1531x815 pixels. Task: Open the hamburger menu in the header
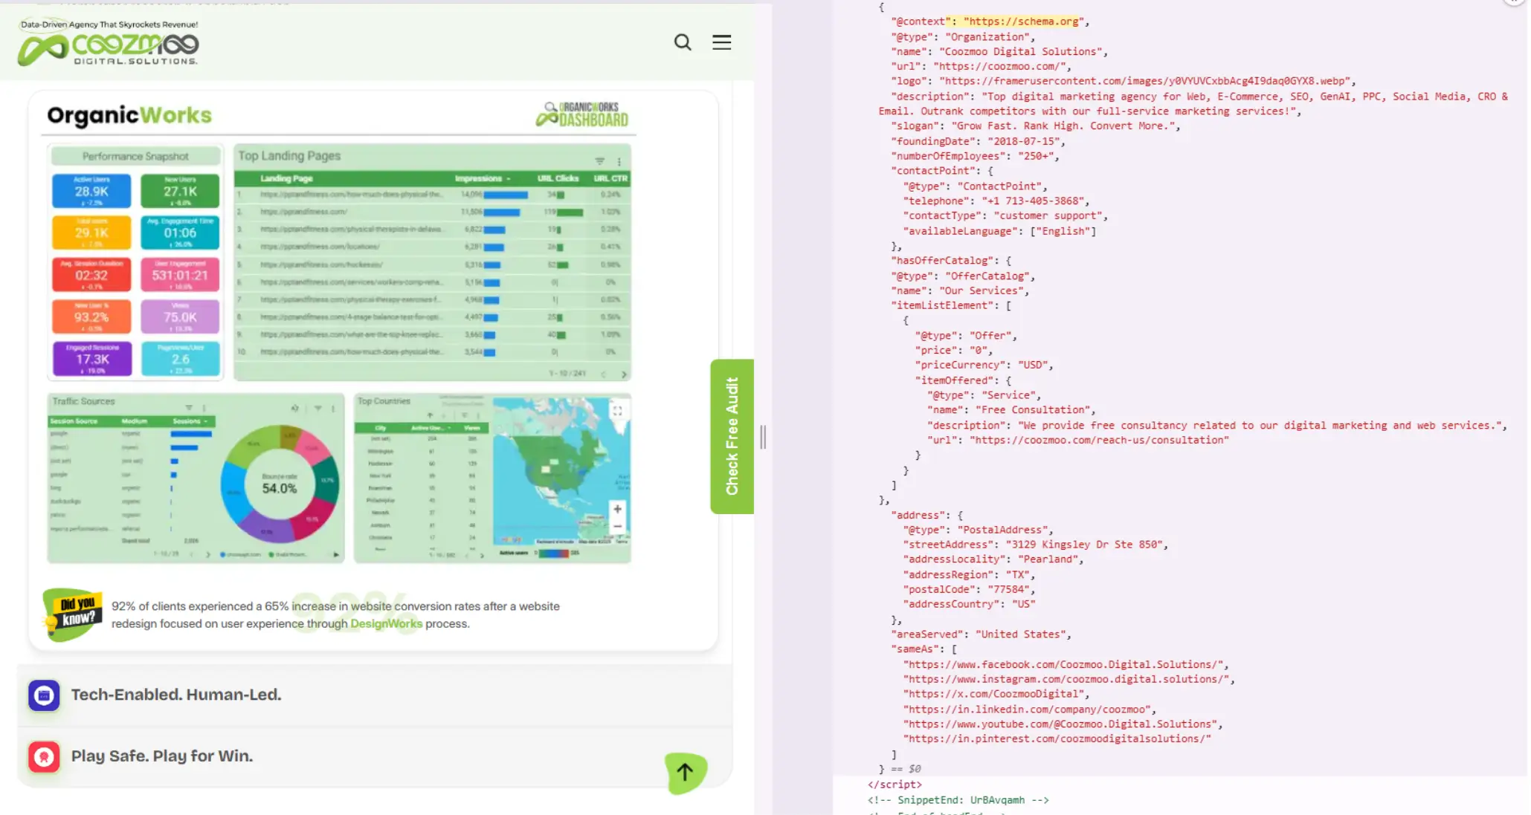point(721,42)
